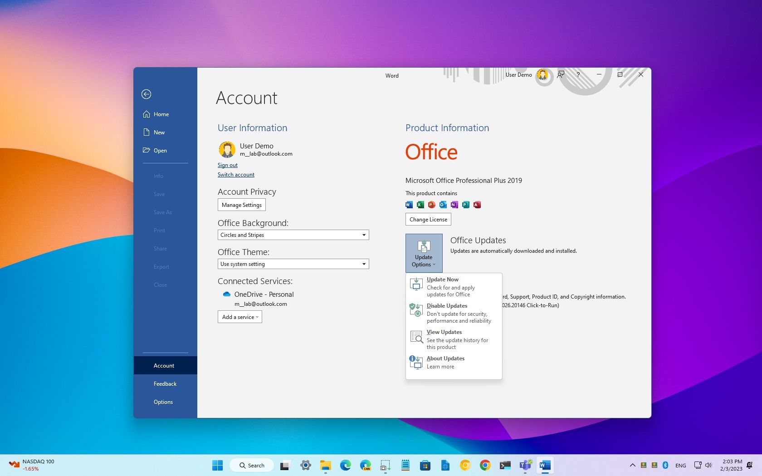Click the Sign out link

point(227,165)
